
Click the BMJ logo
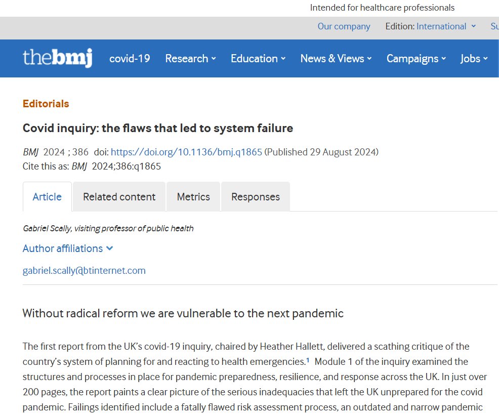pos(57,58)
